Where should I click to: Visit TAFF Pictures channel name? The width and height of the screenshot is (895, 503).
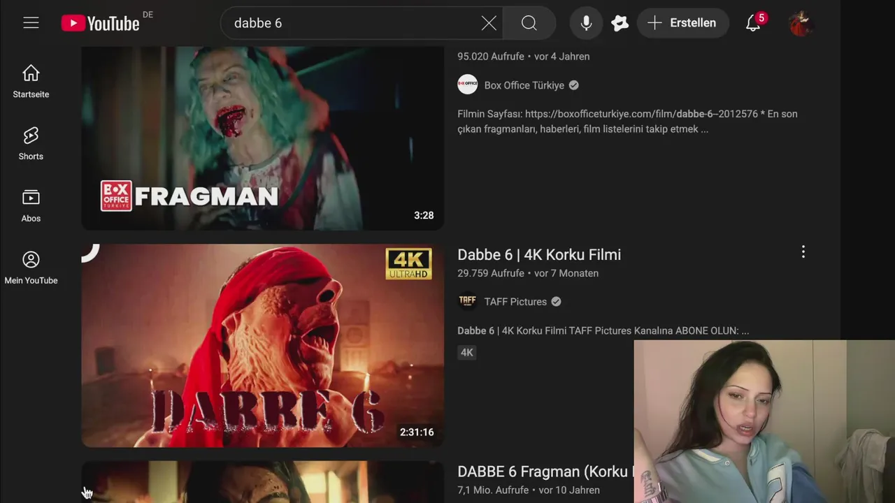coord(515,302)
